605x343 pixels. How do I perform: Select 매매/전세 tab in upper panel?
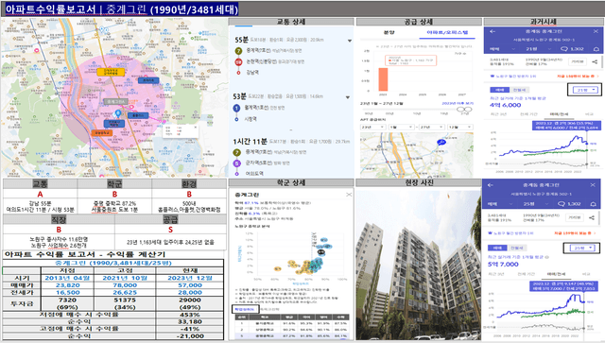[559, 114]
